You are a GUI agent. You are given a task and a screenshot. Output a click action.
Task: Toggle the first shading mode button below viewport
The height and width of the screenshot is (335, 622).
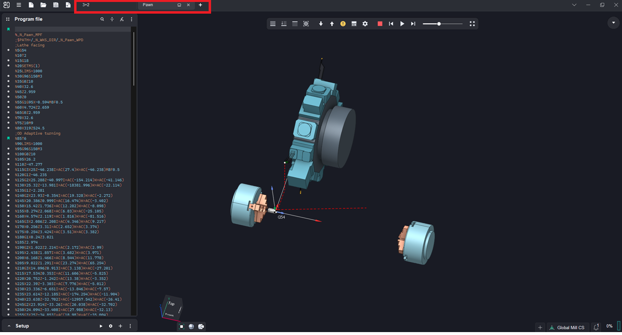[181, 327]
